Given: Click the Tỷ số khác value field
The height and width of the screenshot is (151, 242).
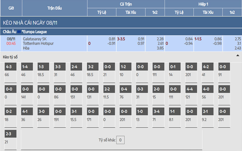Looking at the screenshot, I should tap(120, 140).
